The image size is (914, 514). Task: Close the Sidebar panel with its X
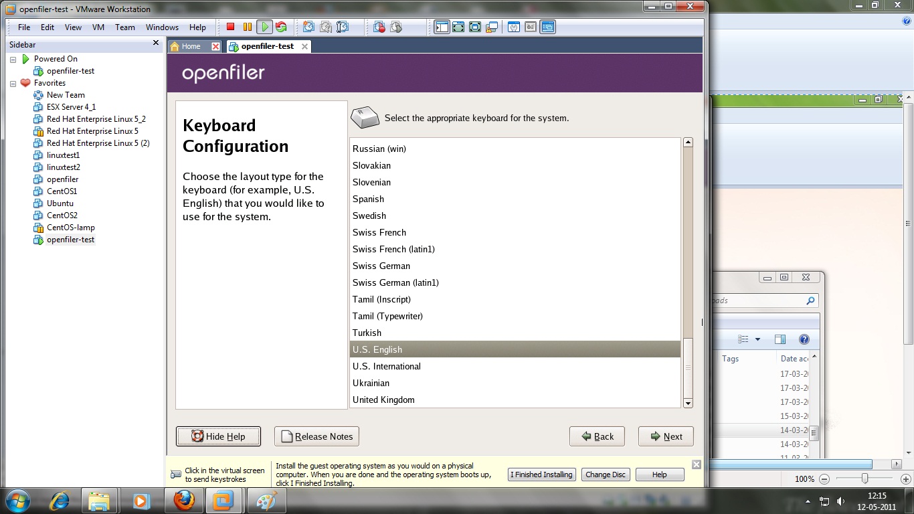pos(156,43)
